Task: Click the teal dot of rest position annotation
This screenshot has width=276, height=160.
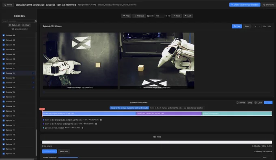Action: click(x=43, y=128)
